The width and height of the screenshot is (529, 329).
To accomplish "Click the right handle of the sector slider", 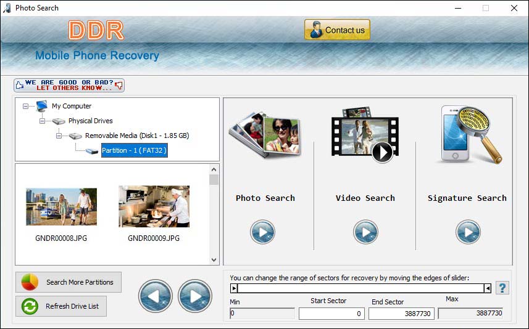I will pos(488,288).
